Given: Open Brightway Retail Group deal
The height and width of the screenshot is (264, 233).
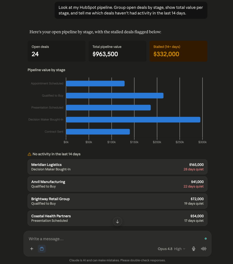Looking at the screenshot, I should (117, 201).
